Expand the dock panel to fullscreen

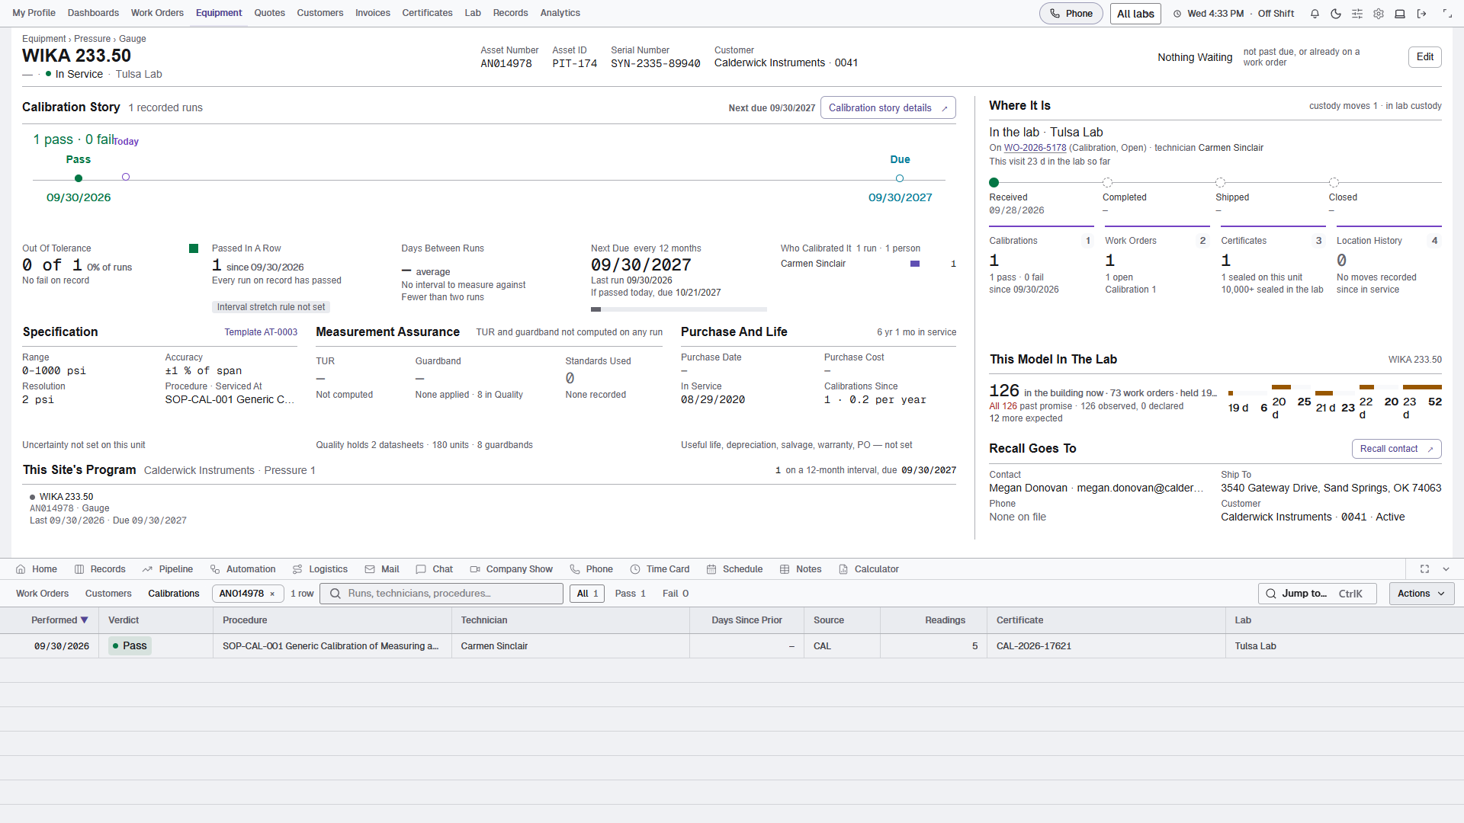[1424, 569]
